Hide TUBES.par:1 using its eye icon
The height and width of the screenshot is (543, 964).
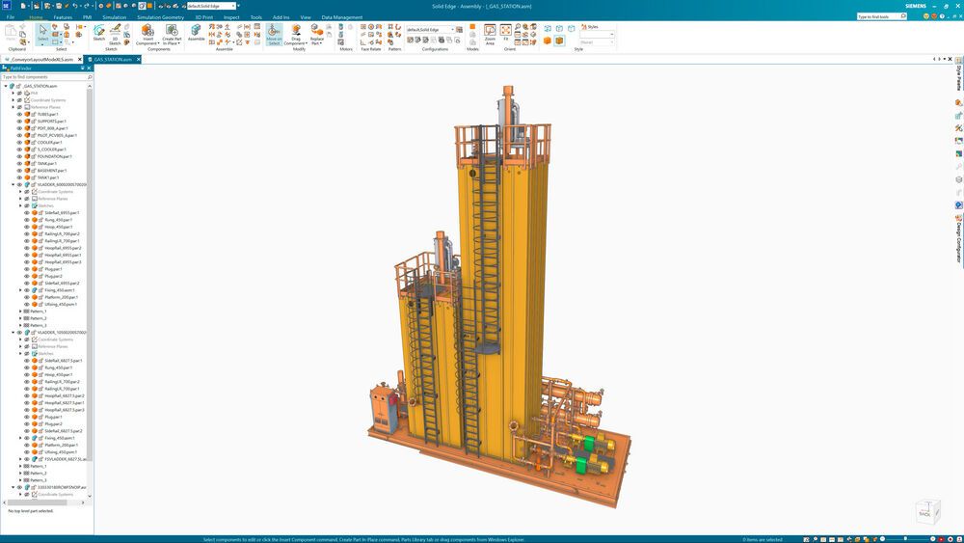coord(19,114)
